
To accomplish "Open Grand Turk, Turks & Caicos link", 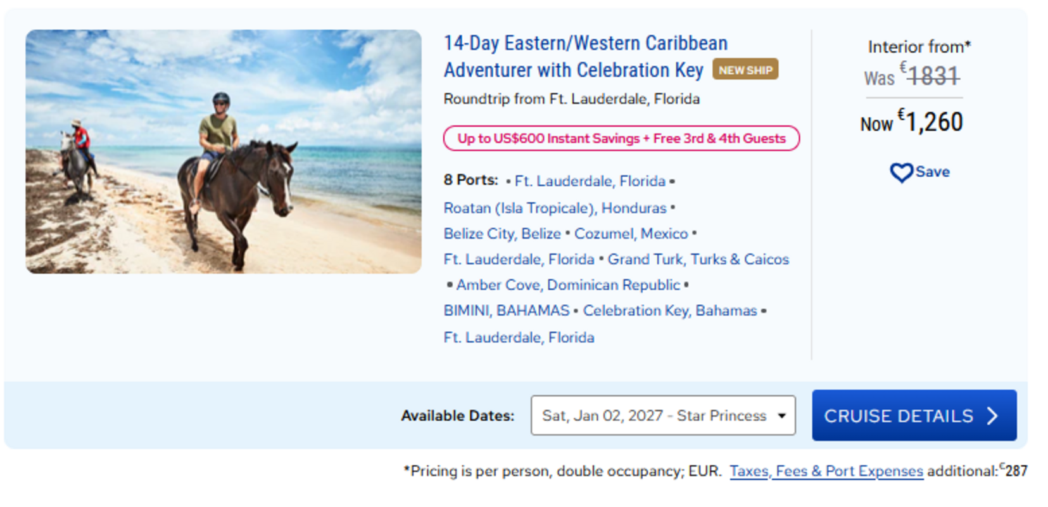I will [698, 259].
